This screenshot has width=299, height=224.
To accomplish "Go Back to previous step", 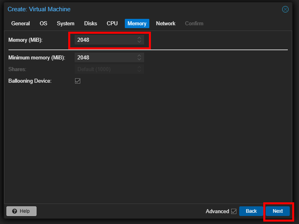I will pos(251,211).
